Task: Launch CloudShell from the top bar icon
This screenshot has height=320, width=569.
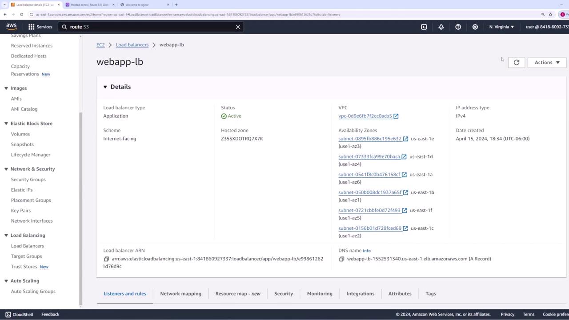Action: click(x=424, y=27)
